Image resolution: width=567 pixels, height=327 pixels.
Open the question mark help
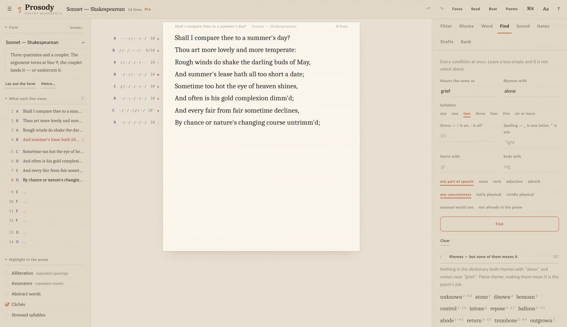click(x=559, y=9)
